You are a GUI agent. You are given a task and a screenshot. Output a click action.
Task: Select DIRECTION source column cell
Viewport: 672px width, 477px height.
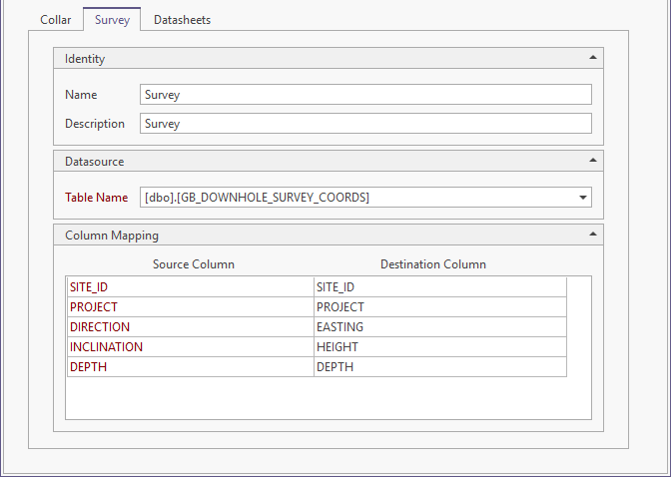tap(190, 327)
